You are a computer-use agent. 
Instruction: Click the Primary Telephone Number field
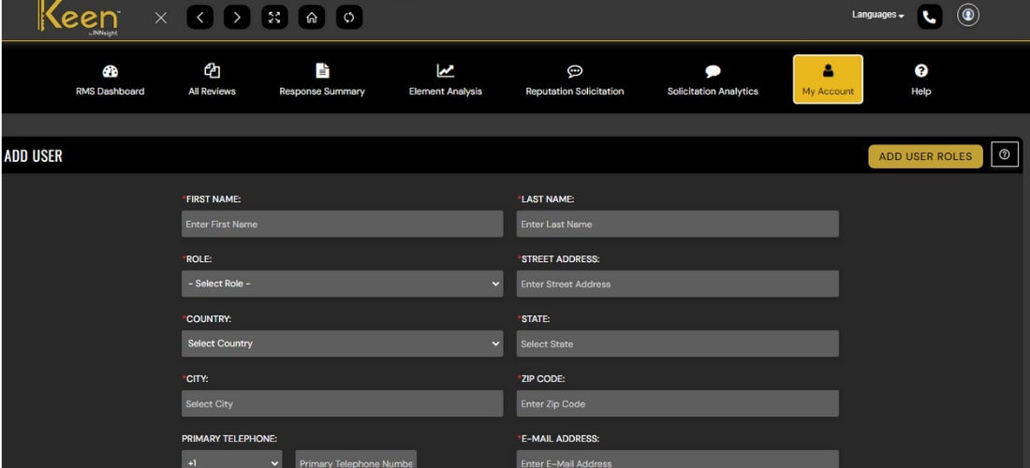[356, 460]
